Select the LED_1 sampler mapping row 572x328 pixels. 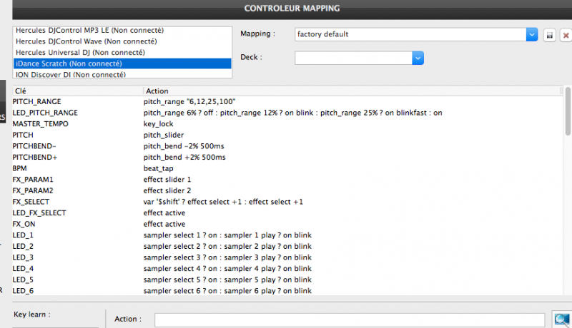point(214,235)
